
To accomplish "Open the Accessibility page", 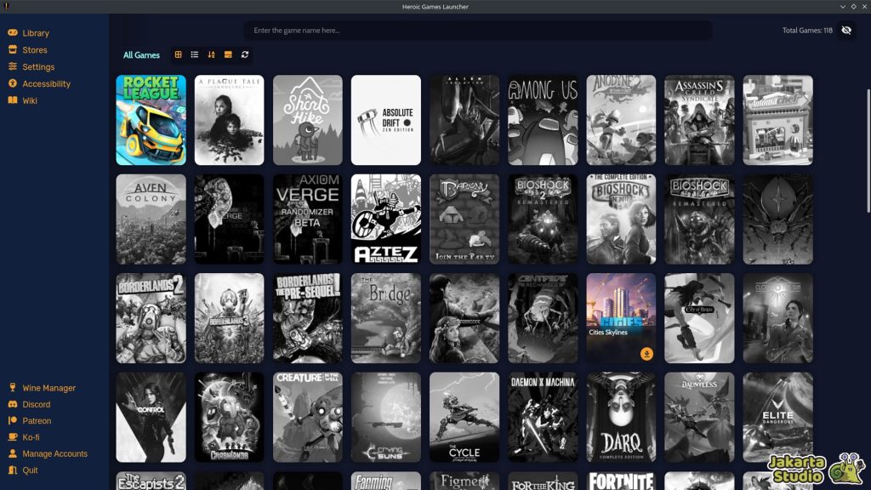I will click(x=46, y=83).
